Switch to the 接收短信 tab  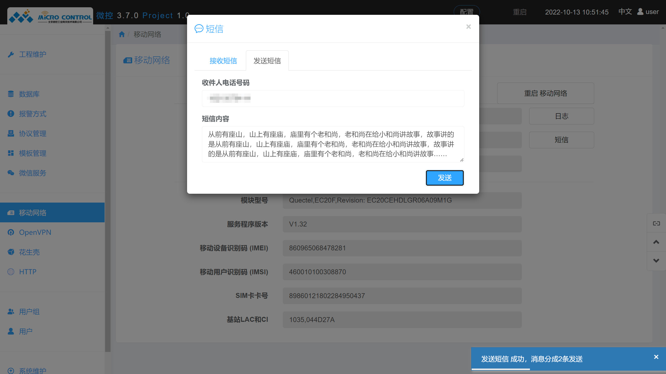[x=223, y=61]
